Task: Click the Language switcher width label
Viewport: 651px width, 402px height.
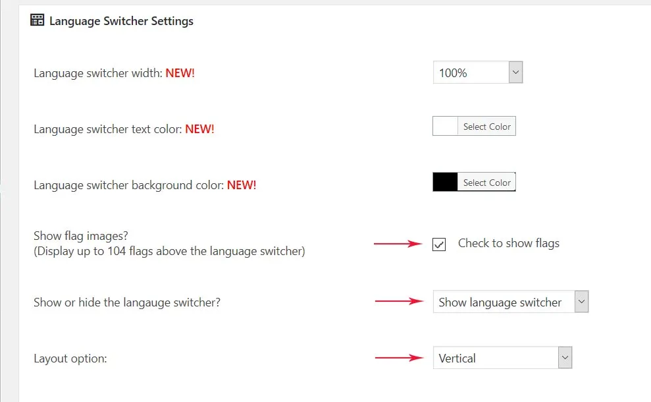Action: coord(98,73)
